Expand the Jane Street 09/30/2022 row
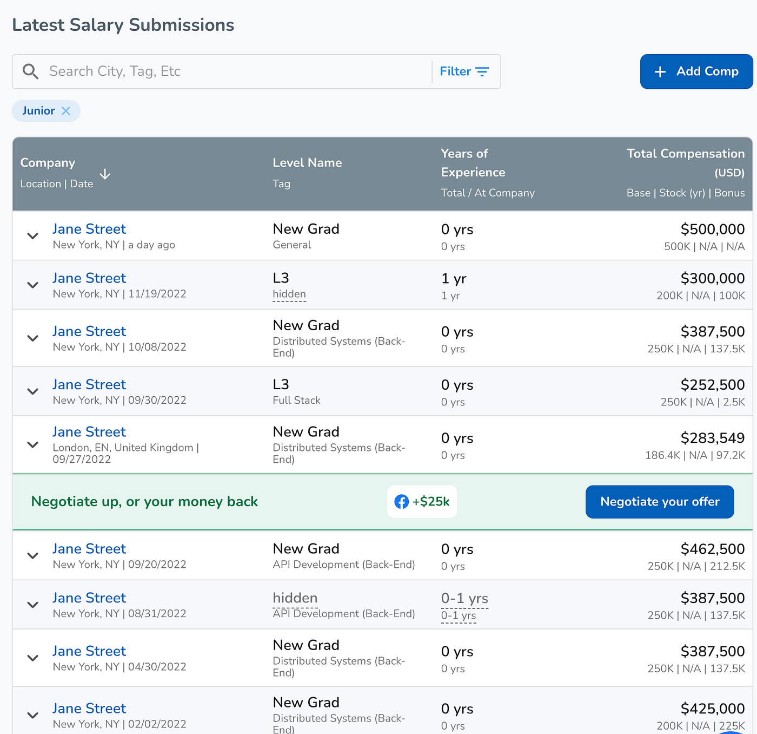This screenshot has width=757, height=734. pos(33,391)
